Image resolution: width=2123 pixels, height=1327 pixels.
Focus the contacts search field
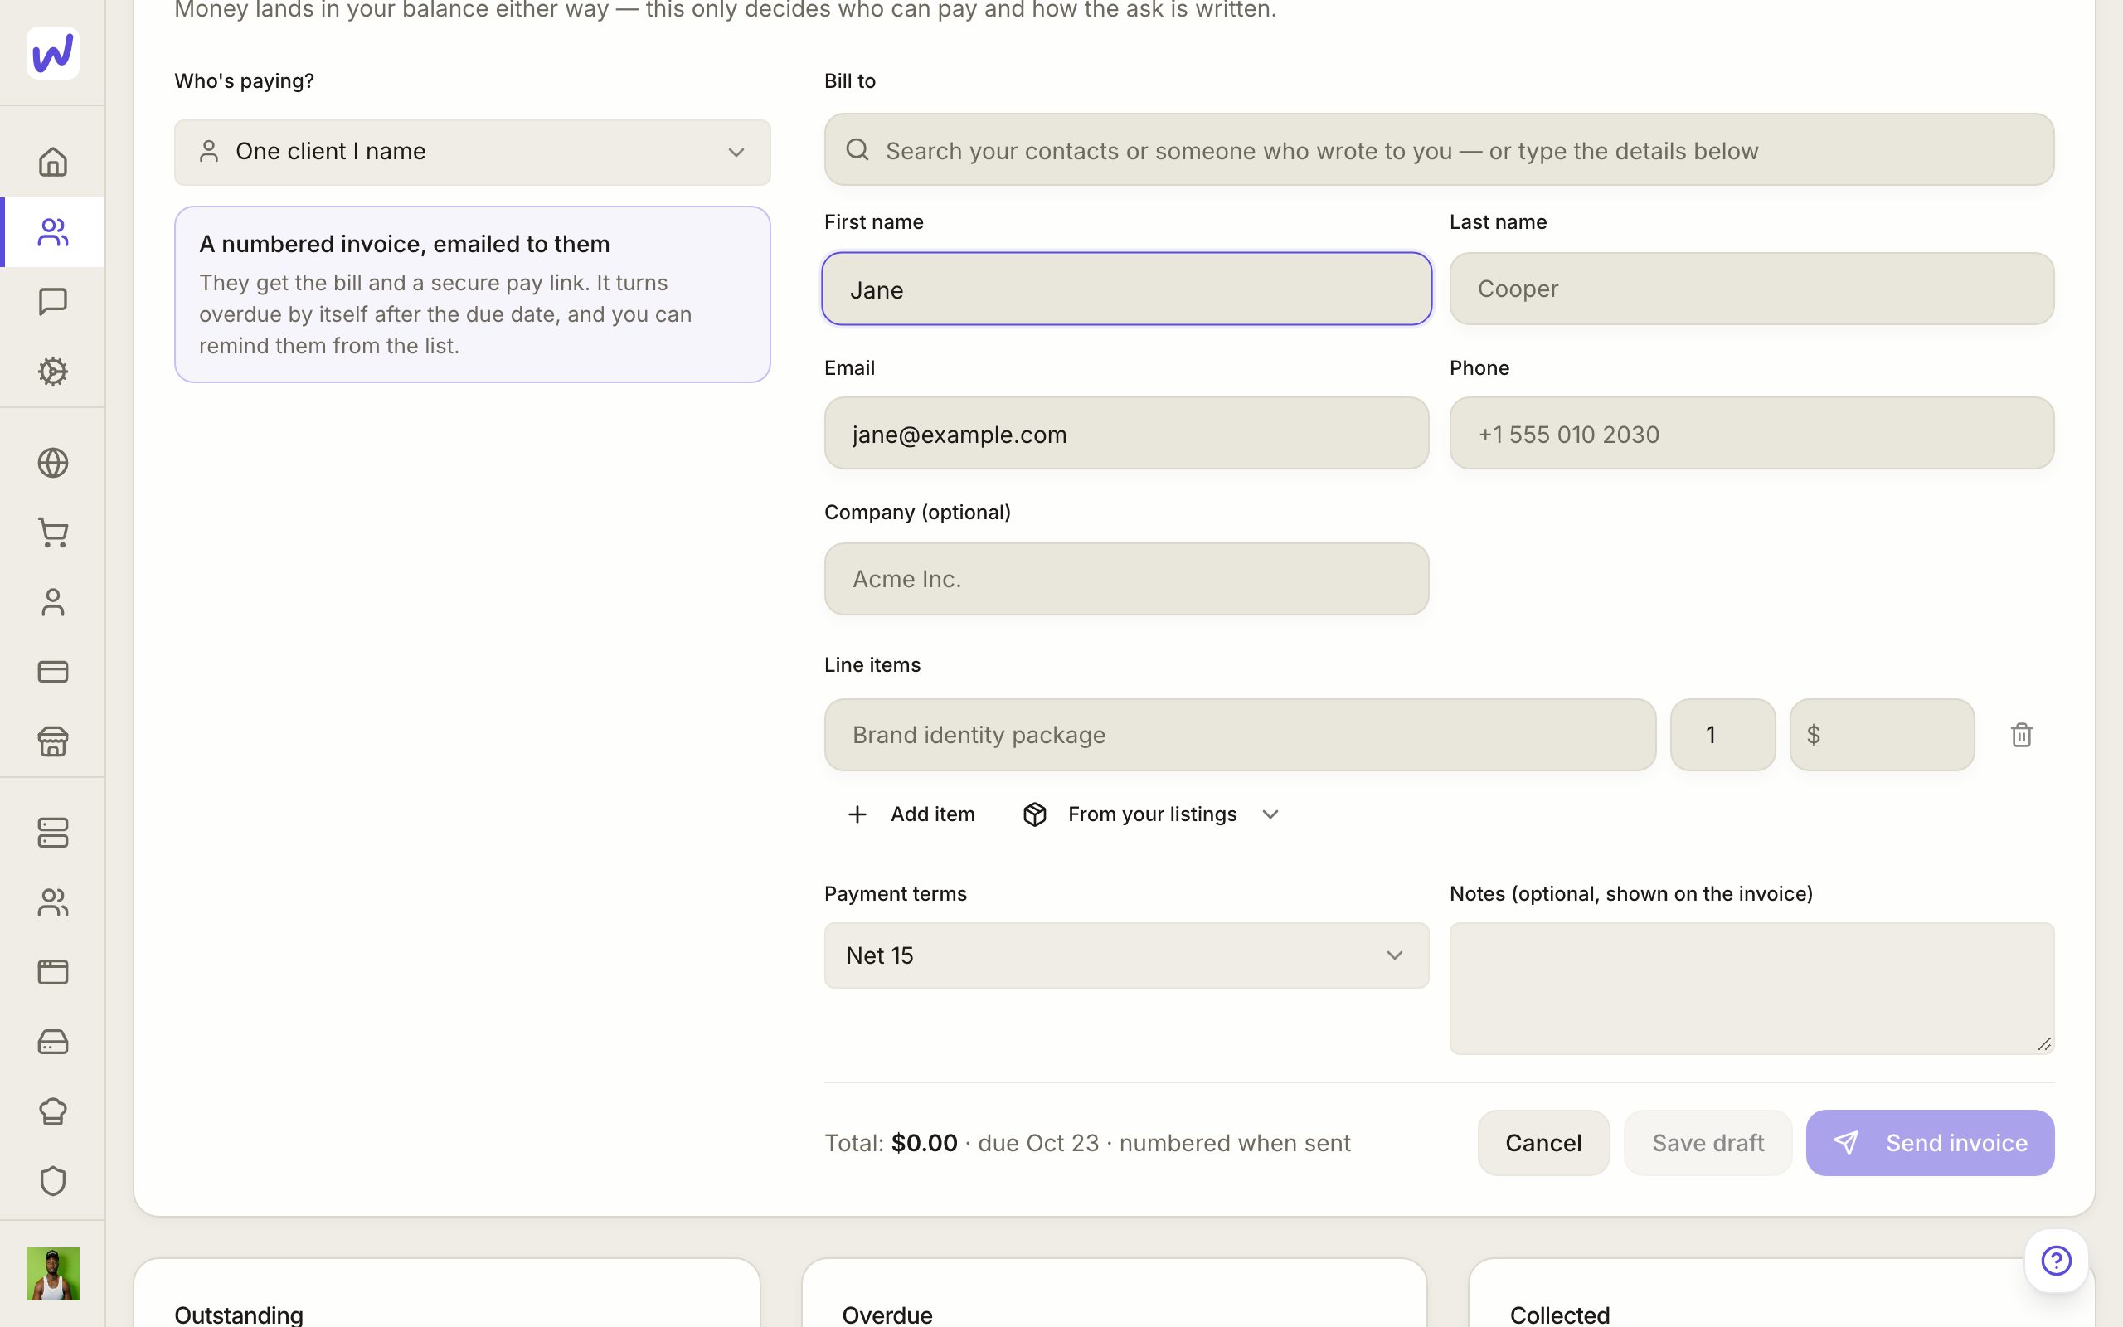[x=1439, y=150]
